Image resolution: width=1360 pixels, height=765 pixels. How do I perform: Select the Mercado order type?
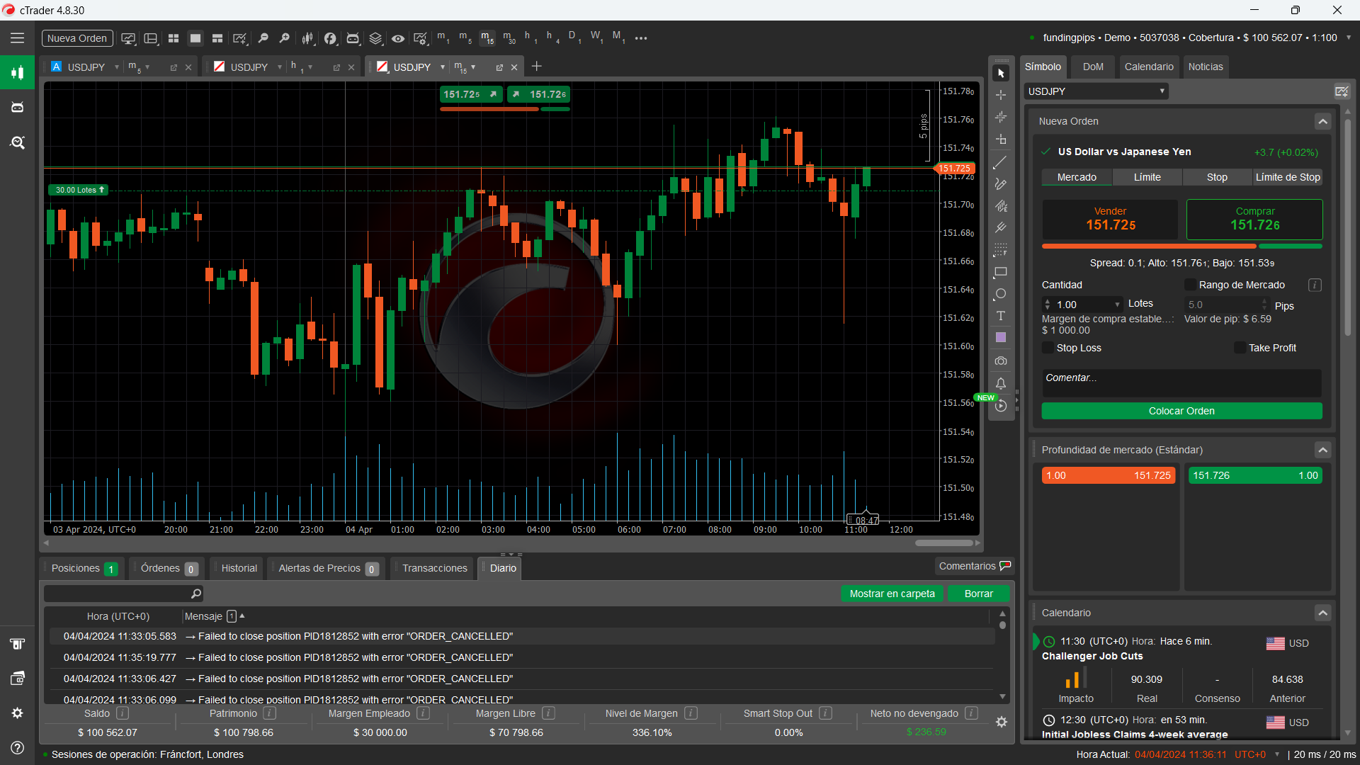[1077, 177]
